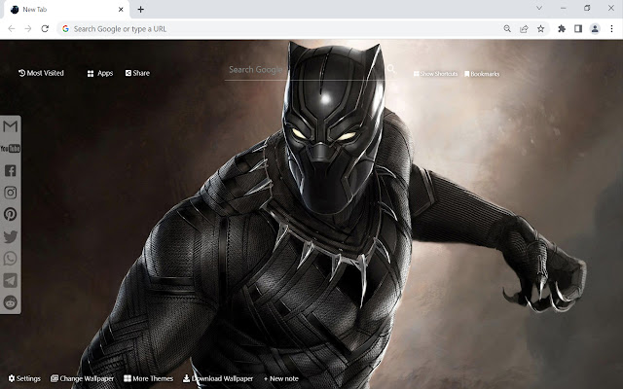Screen dimensions: 623x389
Task: Reload the current page
Action: (x=45, y=28)
